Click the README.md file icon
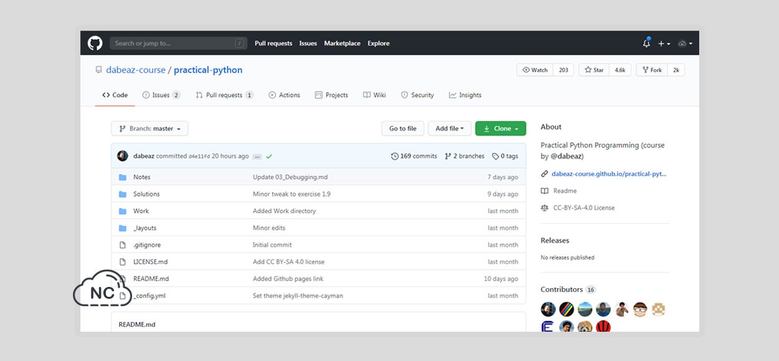This screenshot has width=779, height=361. coord(123,279)
